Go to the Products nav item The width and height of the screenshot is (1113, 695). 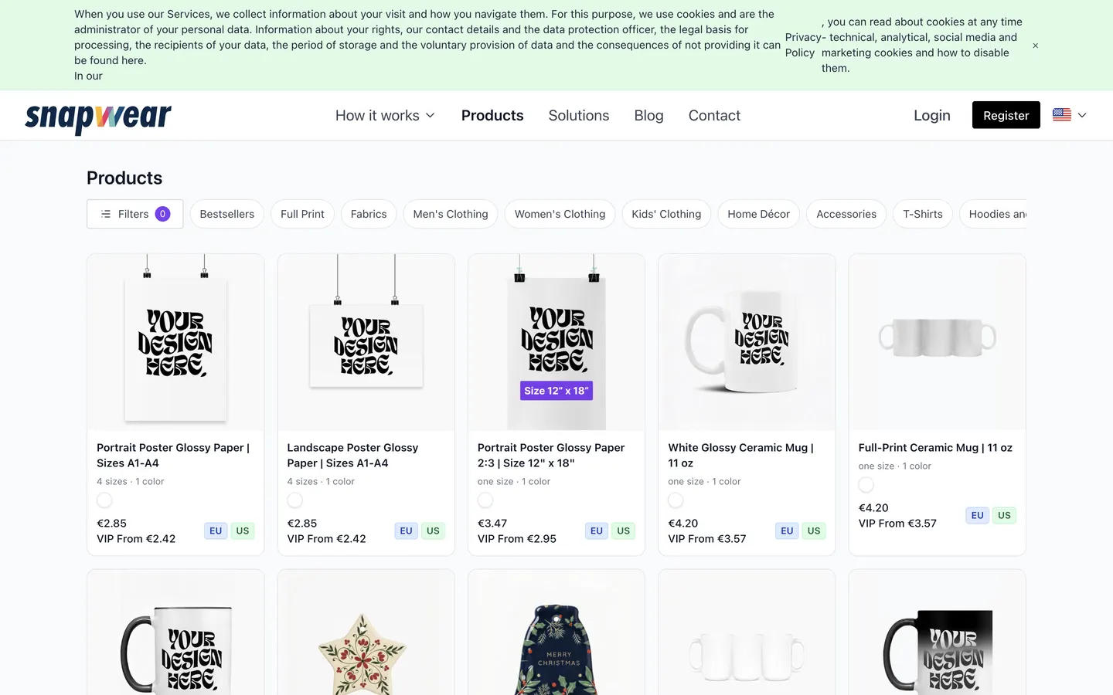[x=492, y=115]
